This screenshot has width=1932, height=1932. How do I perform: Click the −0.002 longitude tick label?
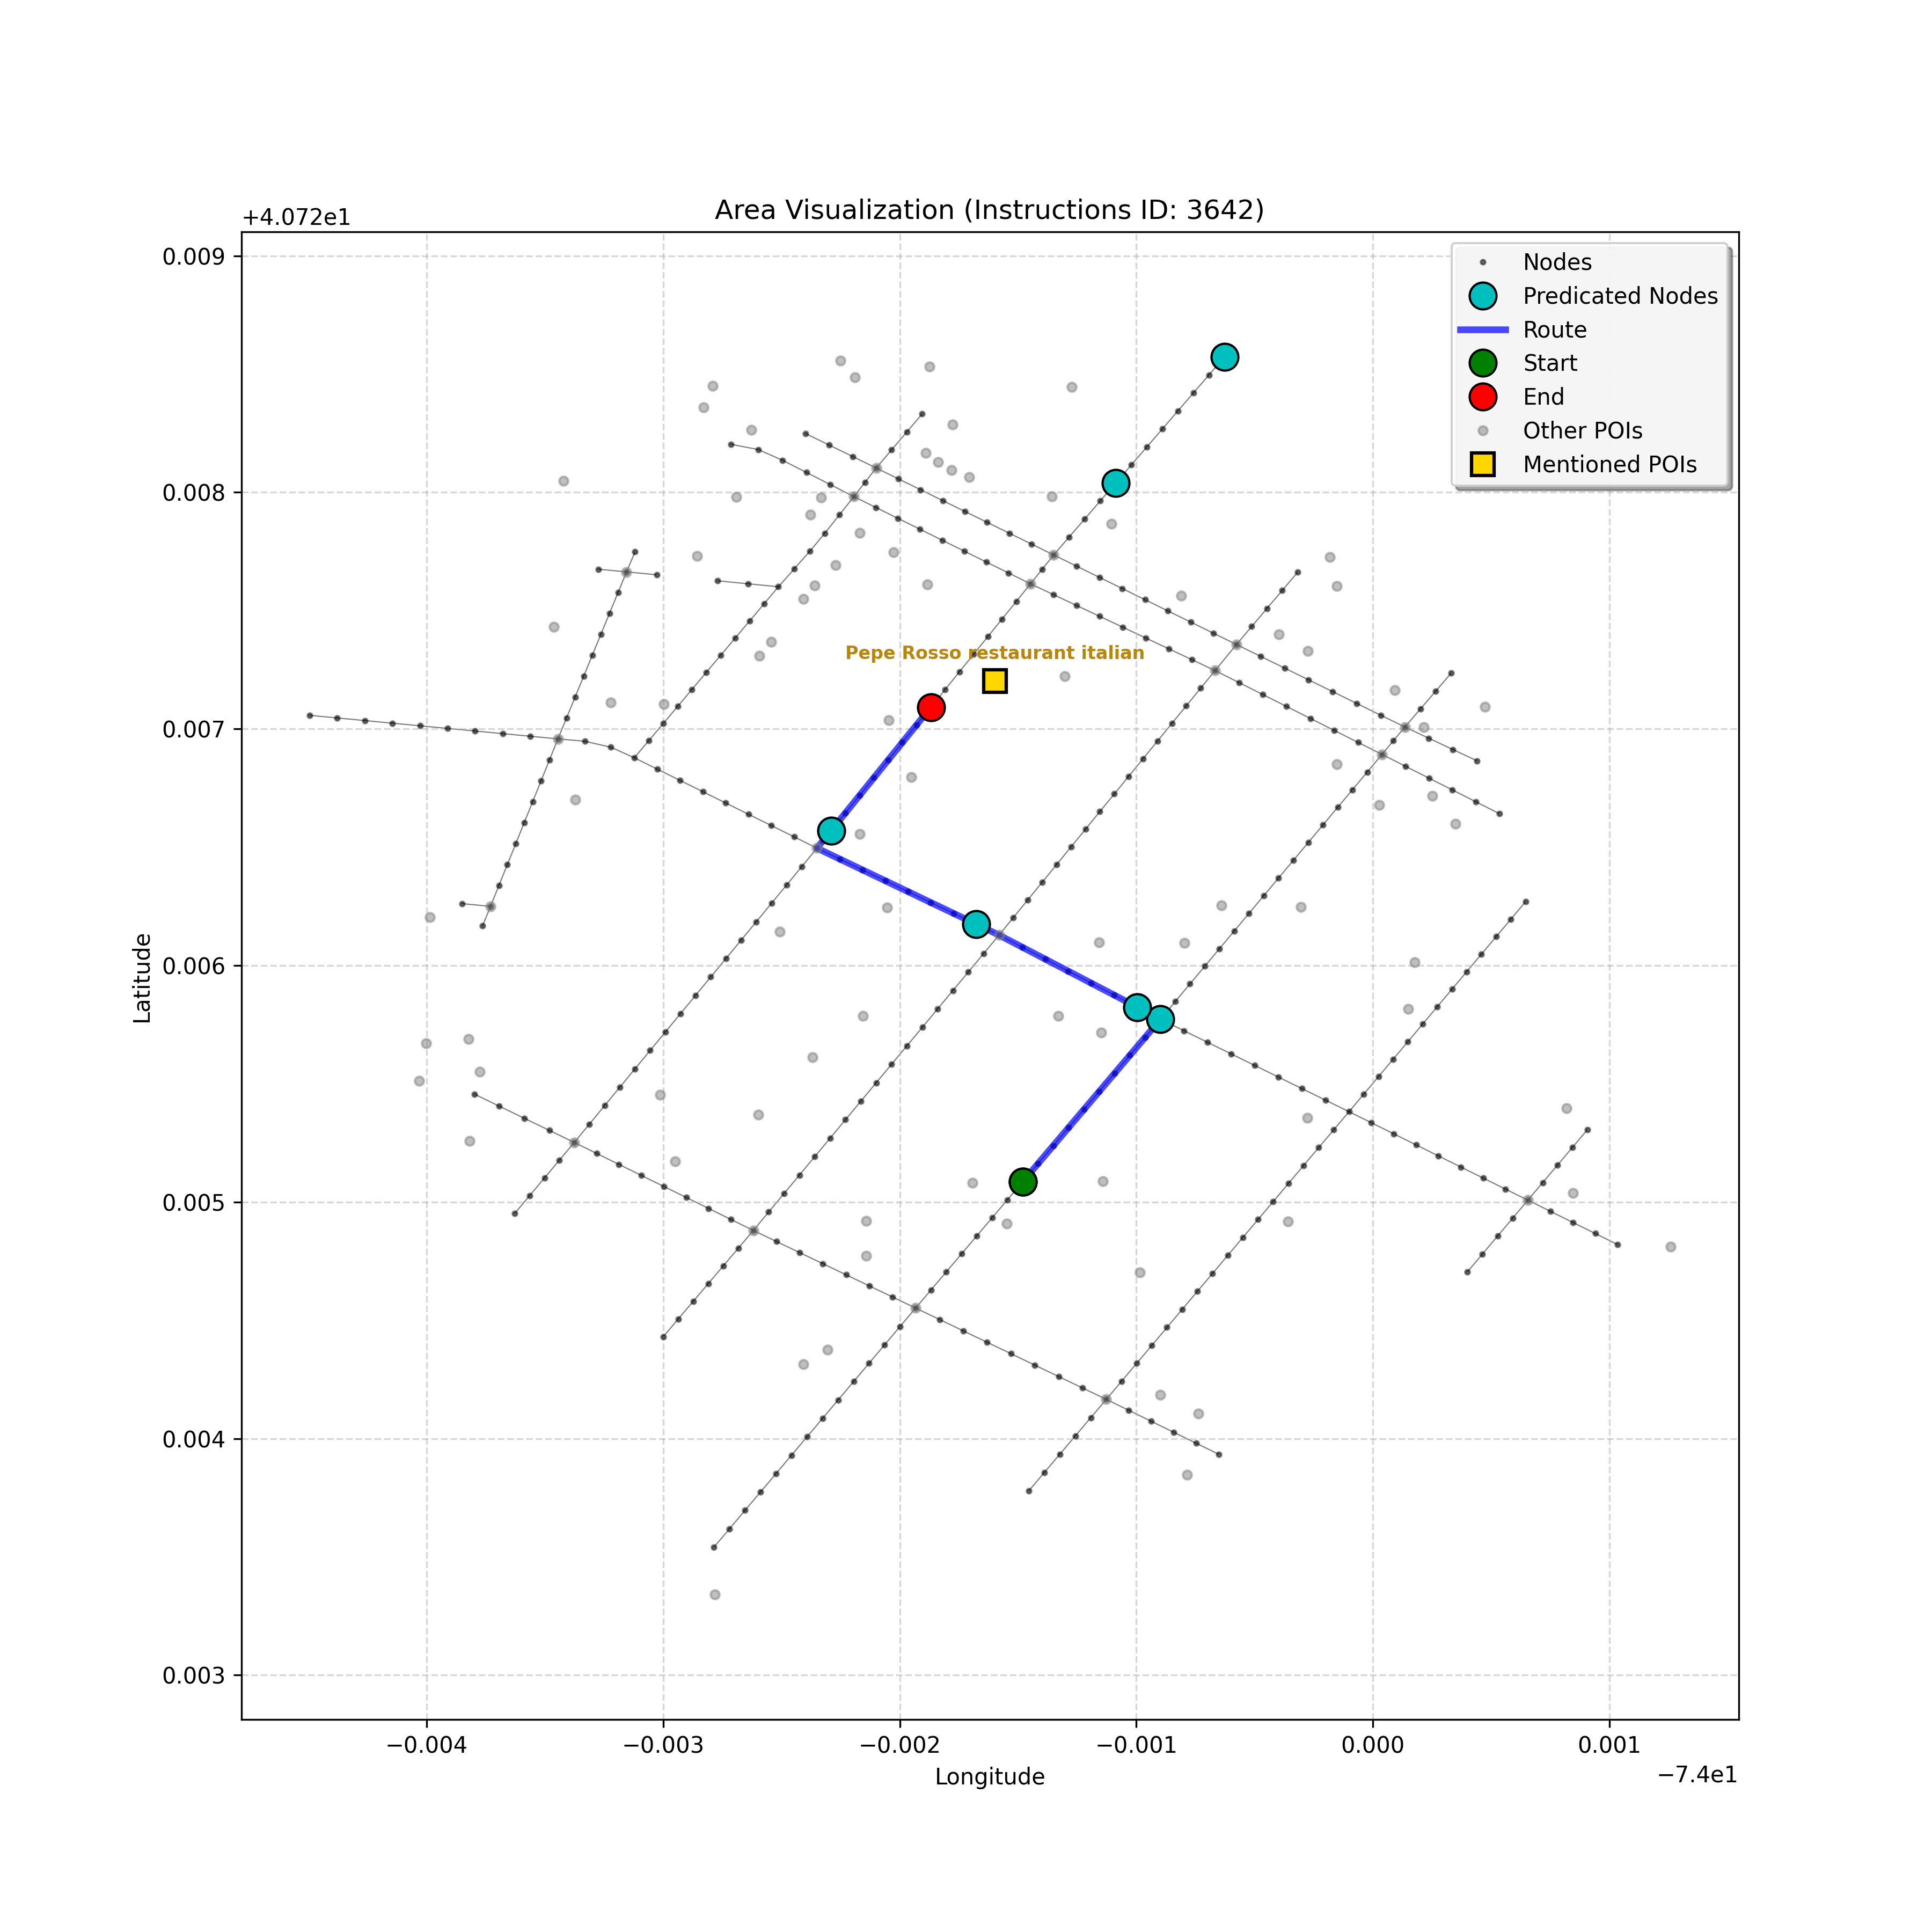coord(899,1746)
